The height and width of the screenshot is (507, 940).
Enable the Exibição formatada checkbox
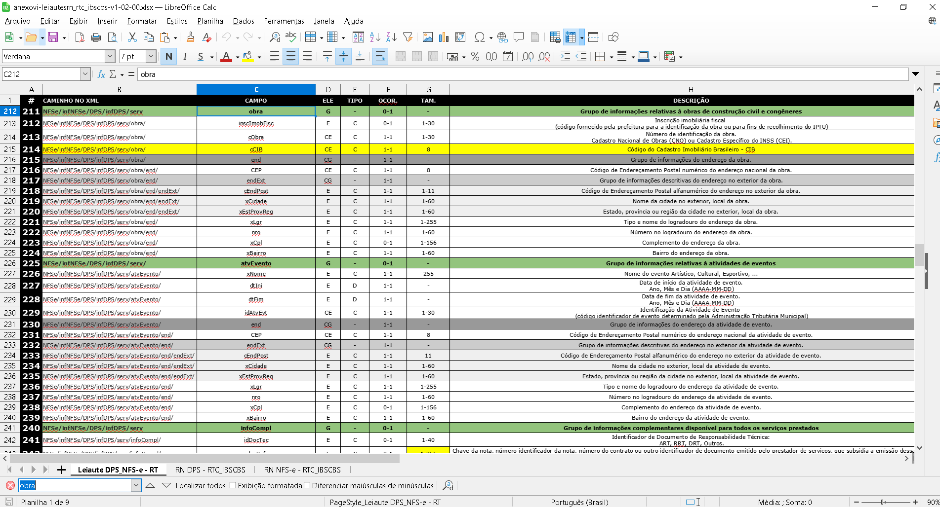click(x=233, y=486)
